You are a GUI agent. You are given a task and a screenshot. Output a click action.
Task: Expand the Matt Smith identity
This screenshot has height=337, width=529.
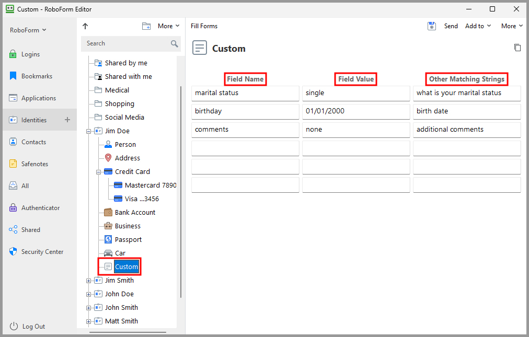[x=88, y=321]
